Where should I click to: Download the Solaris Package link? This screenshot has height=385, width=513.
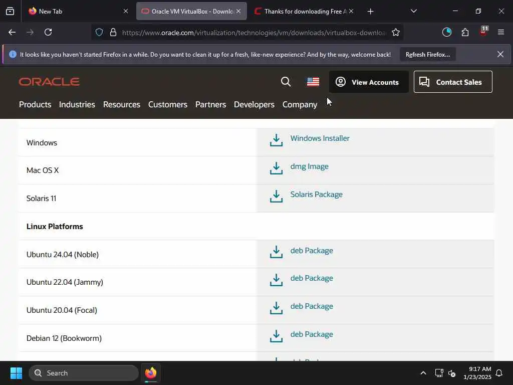point(317,195)
